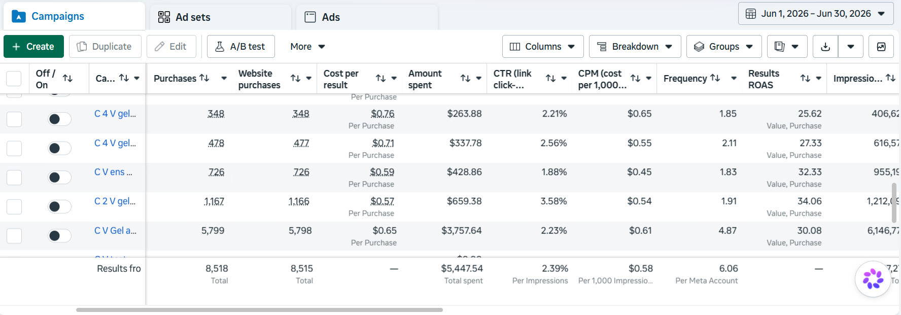Expand the More menu
901x315 pixels.
pyautogui.click(x=307, y=47)
